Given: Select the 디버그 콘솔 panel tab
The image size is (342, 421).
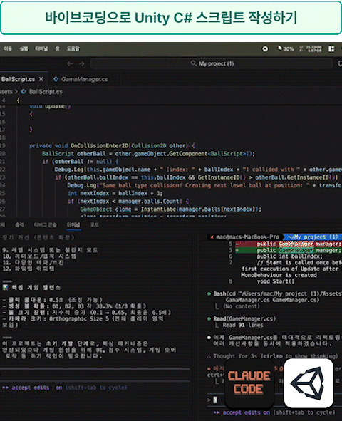Looking at the screenshot, I should pyautogui.click(x=45, y=224).
